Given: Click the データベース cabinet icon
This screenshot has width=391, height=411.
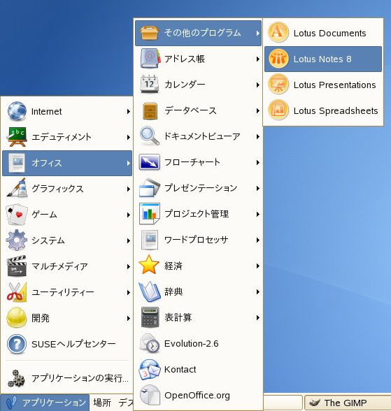Looking at the screenshot, I should (150, 110).
